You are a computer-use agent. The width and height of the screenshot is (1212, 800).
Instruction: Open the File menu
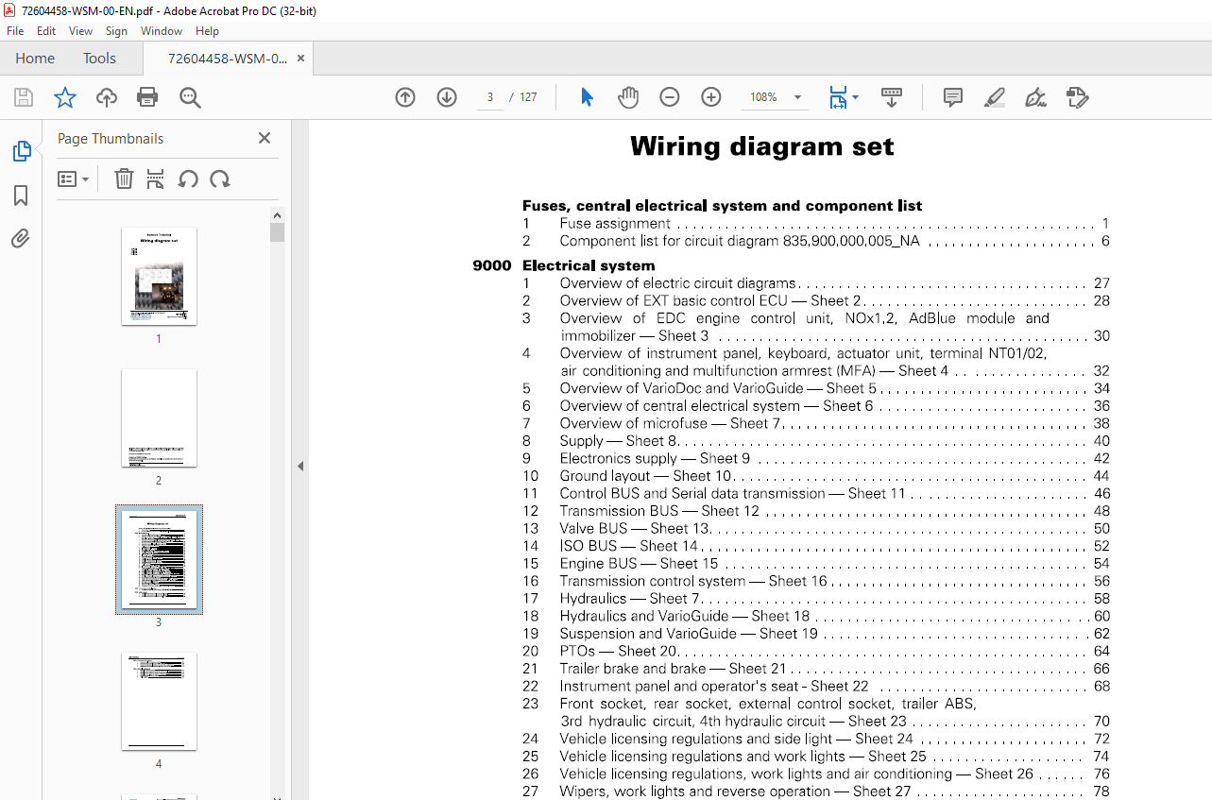pyautogui.click(x=15, y=31)
